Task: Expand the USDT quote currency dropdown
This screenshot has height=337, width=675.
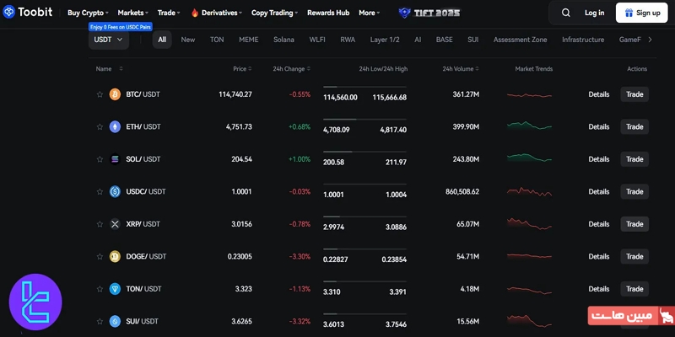Action: click(108, 40)
